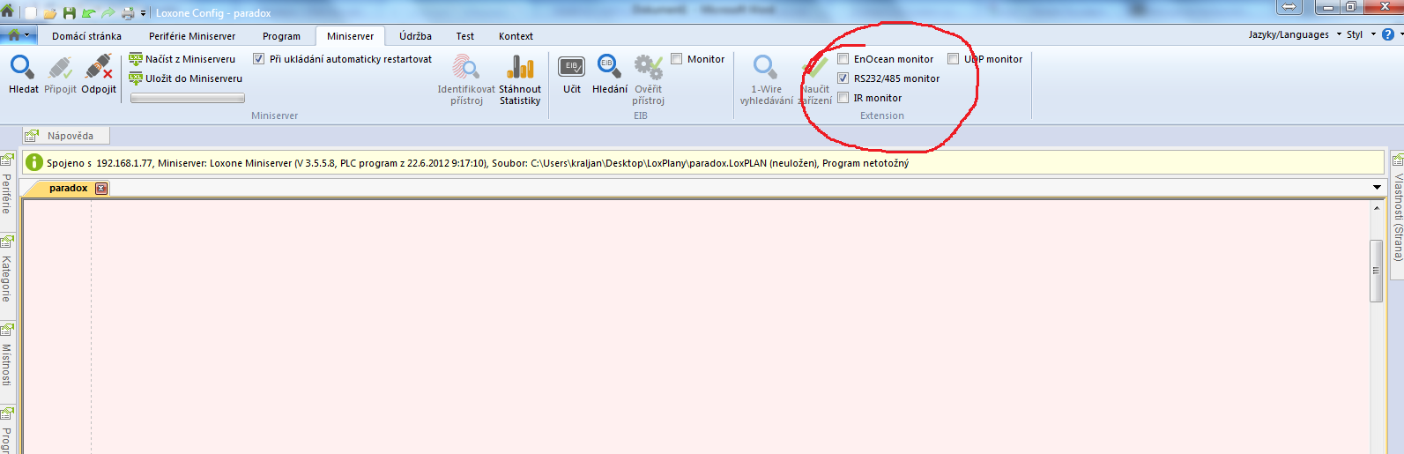Click the EIB Hledání search icon
Screen dimensions: 1404x454
(609, 68)
